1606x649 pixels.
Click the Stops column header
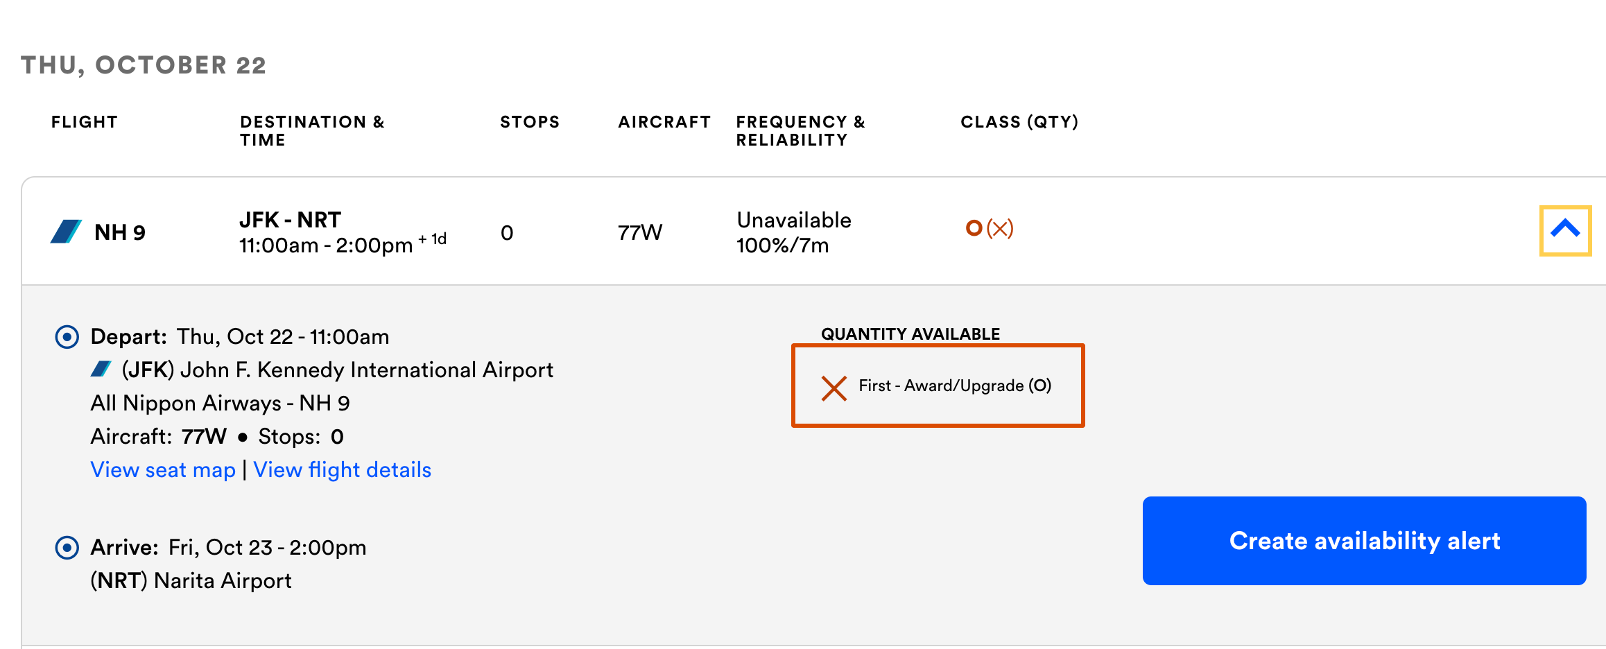click(529, 122)
